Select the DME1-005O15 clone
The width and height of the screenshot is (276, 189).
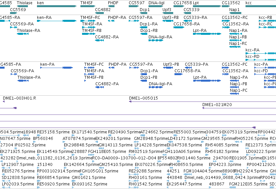(x=202, y=101)
